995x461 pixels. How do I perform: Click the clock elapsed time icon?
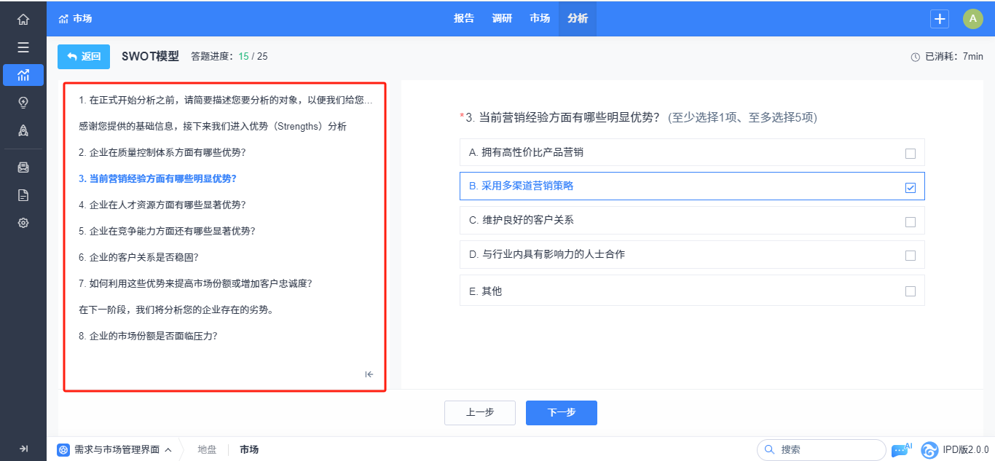[x=916, y=57]
